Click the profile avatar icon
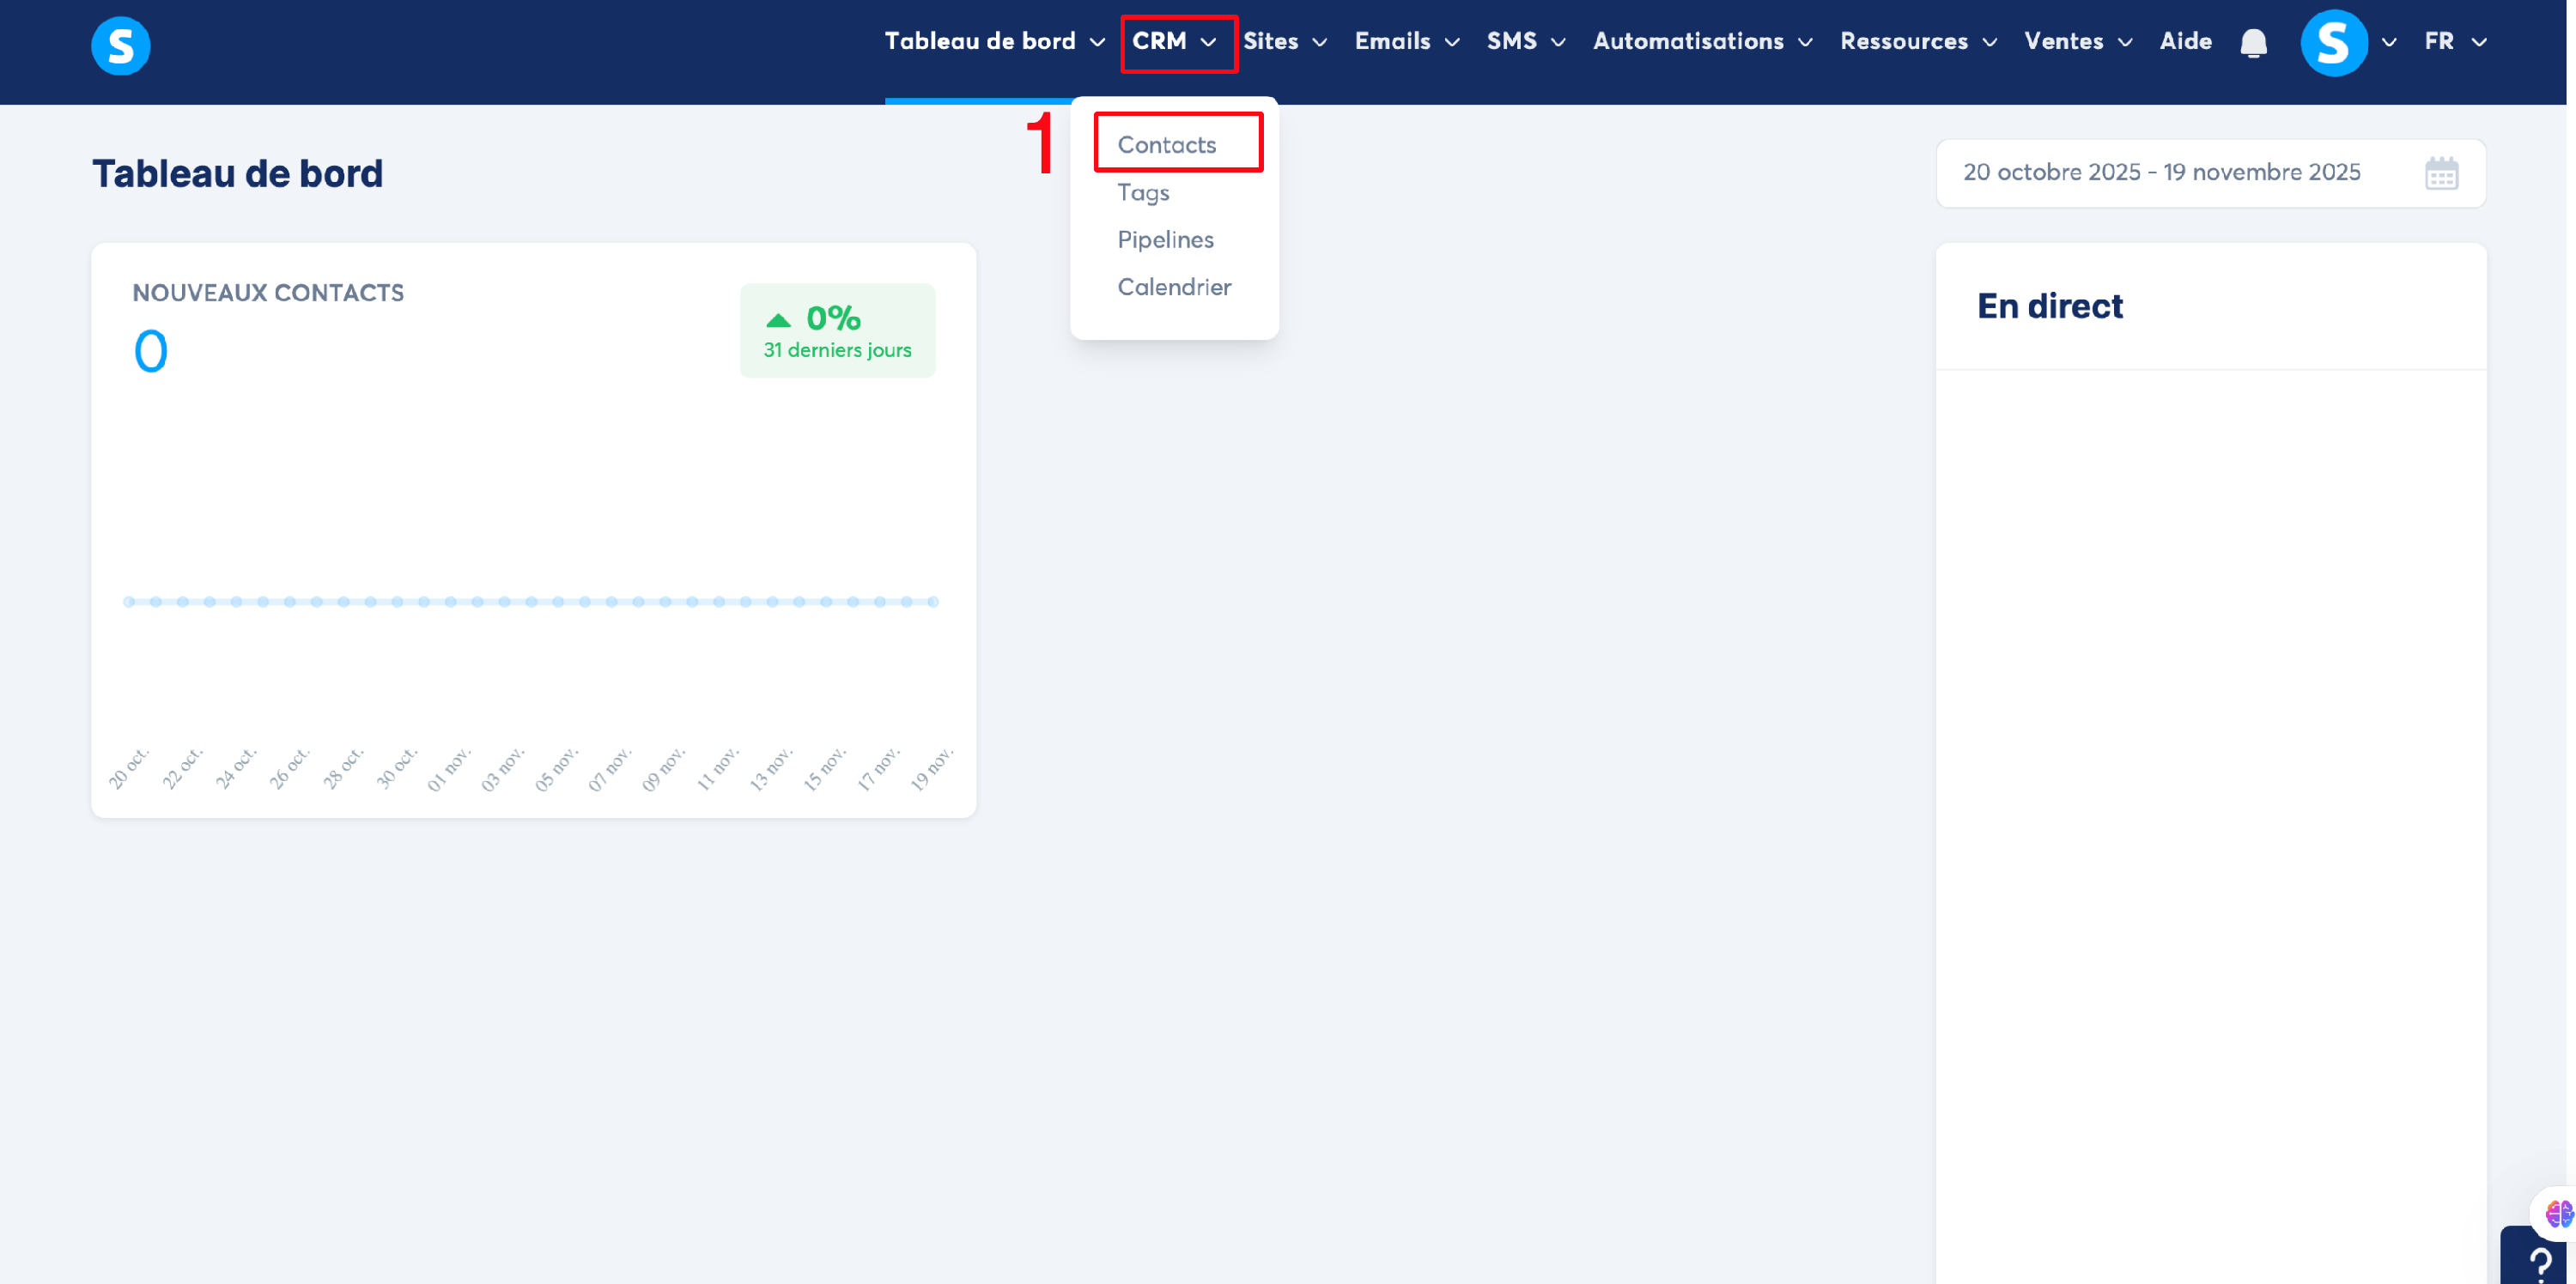2576x1284 pixels. coord(2333,43)
